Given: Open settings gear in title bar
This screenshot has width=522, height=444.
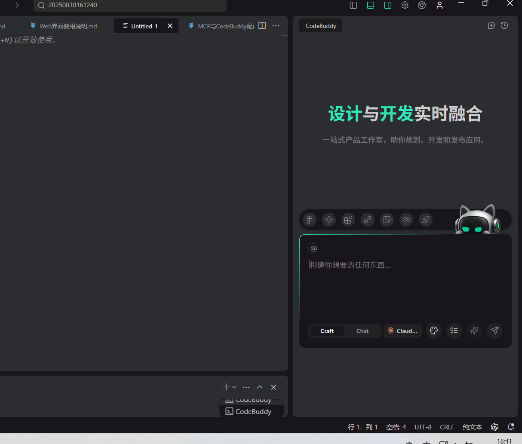Looking at the screenshot, I should pos(405,5).
